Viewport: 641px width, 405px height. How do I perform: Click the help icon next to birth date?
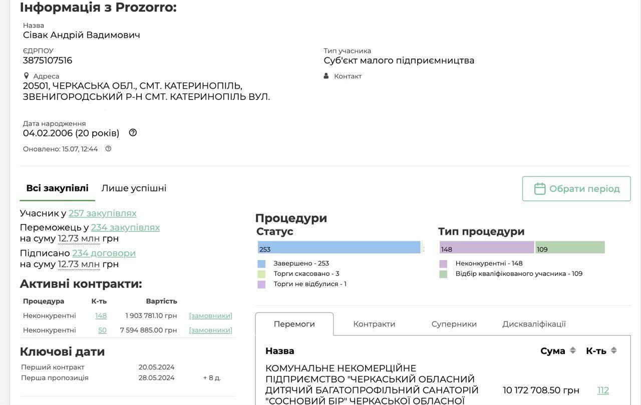[133, 132]
